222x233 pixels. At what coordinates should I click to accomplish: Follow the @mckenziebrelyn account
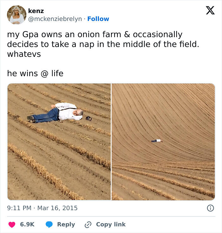[98, 19]
